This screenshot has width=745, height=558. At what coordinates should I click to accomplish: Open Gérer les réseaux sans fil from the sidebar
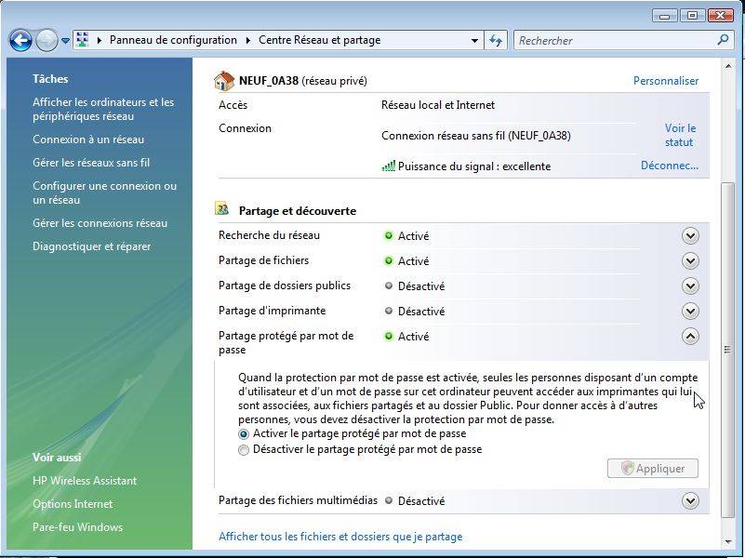(x=88, y=163)
